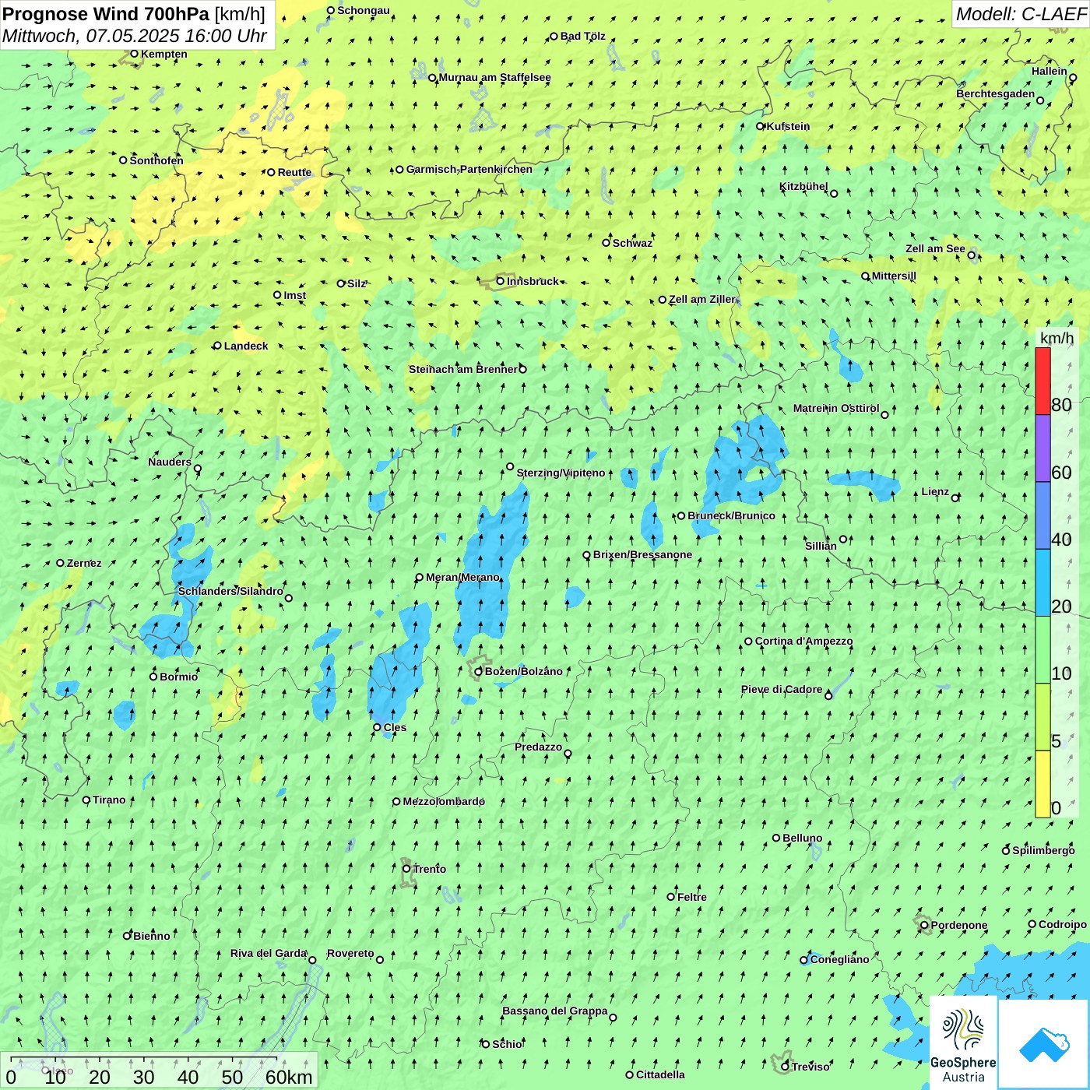1090x1090 pixels.
Task: Click the Kempten label
Action: click(164, 54)
